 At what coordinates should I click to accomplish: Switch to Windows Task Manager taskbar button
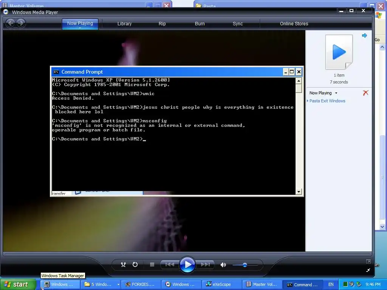pyautogui.click(x=60, y=284)
